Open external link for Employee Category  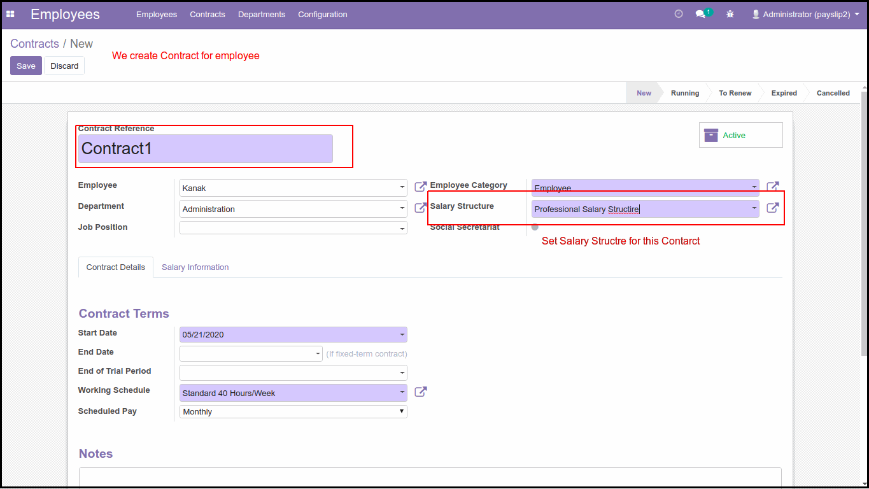click(x=772, y=187)
